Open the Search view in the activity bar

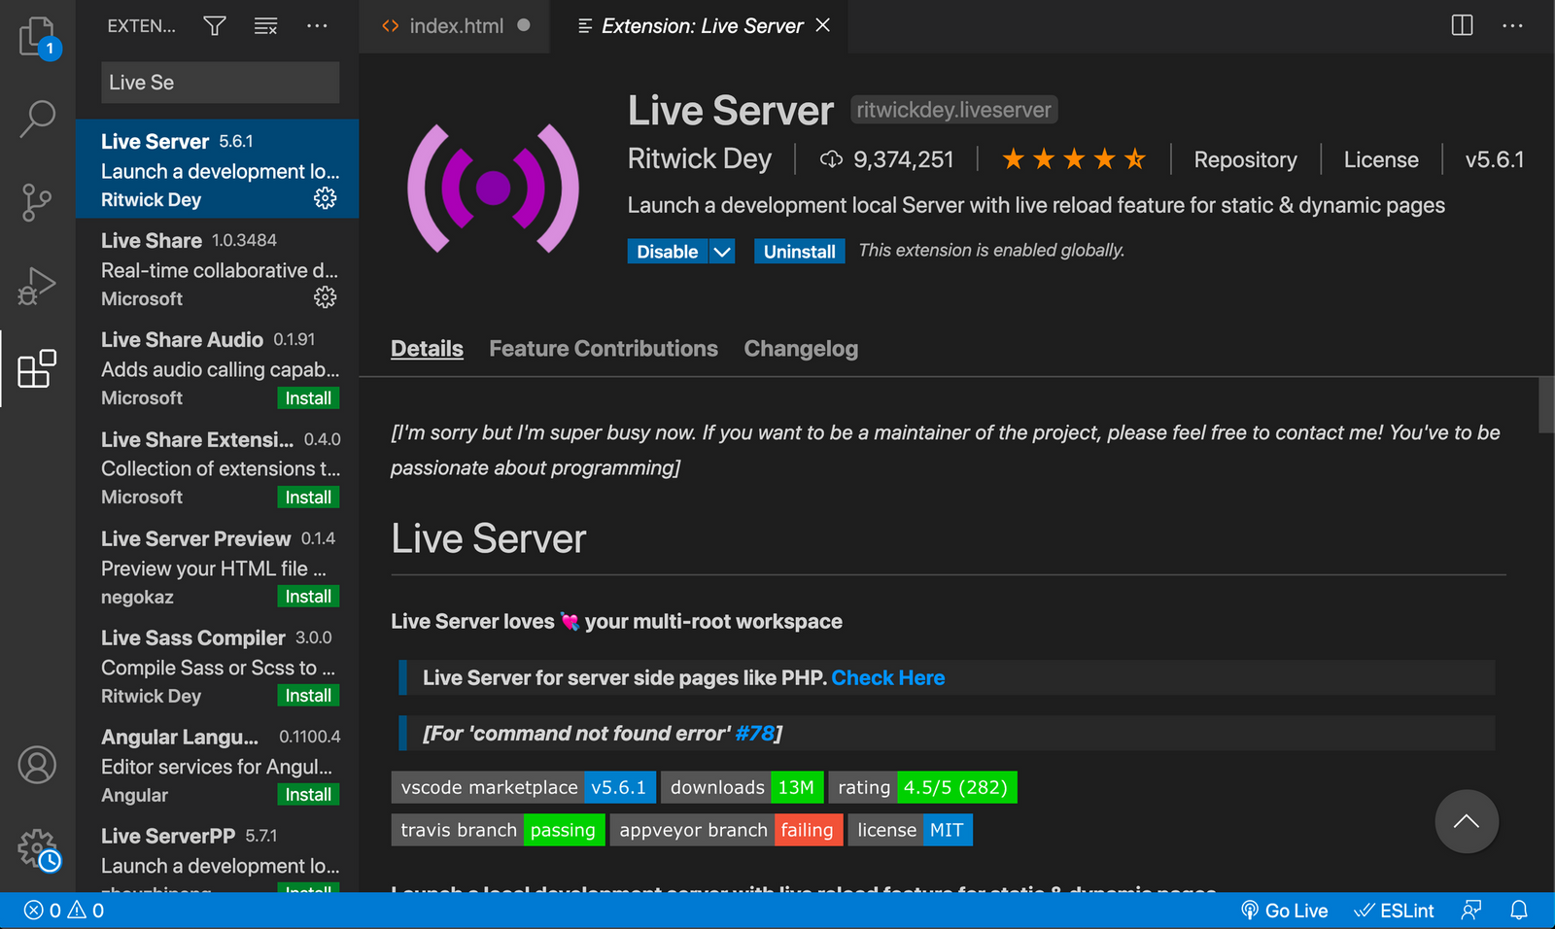click(x=37, y=117)
